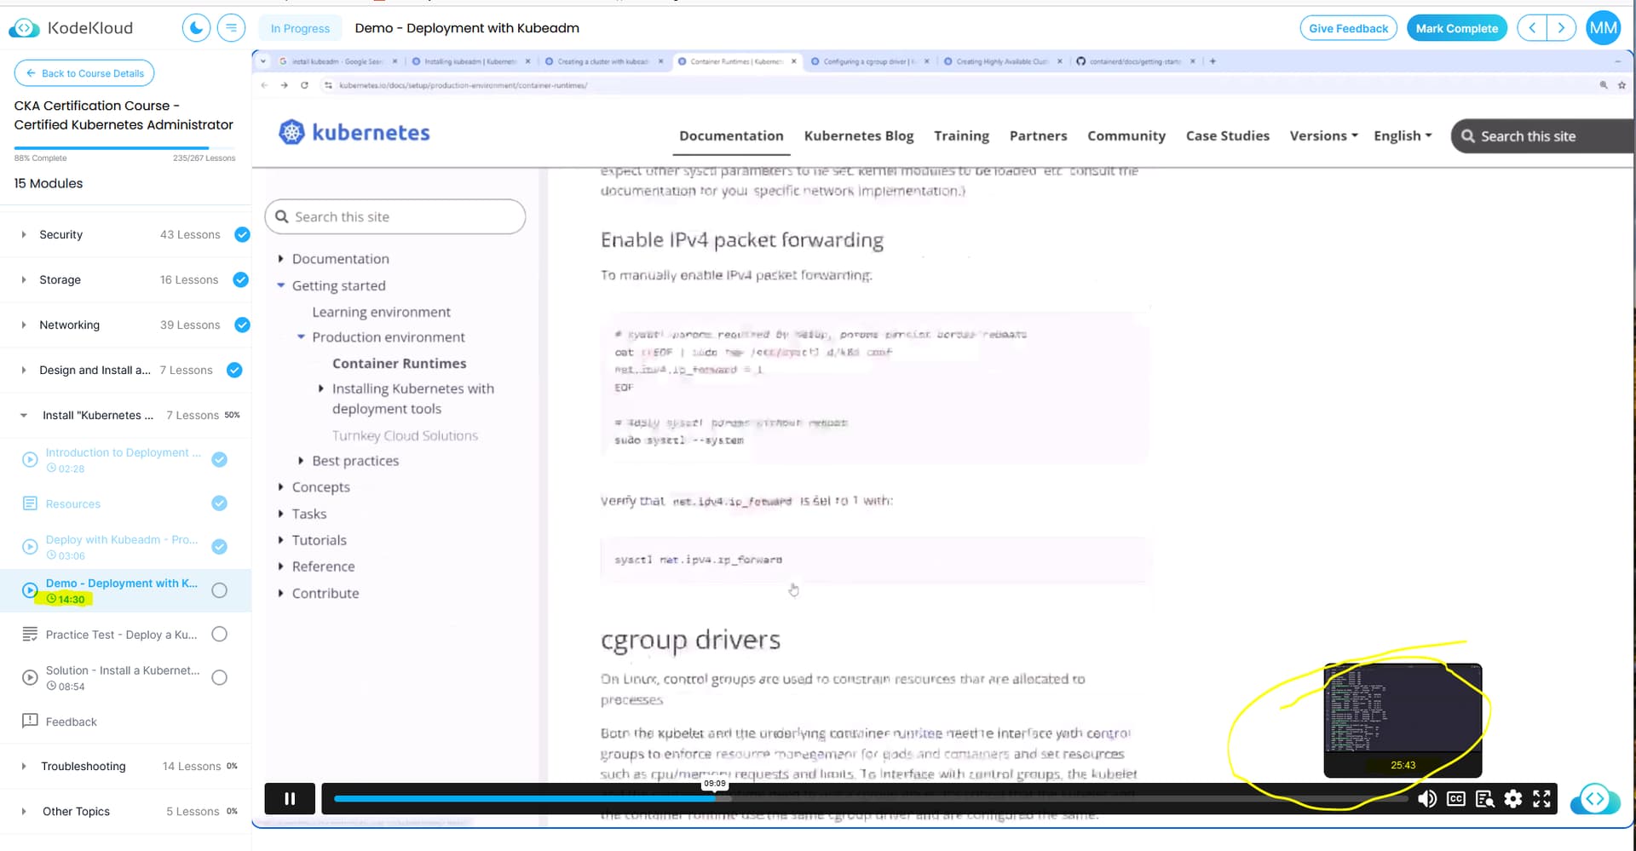Go to the previous lesson arrow

coord(1532,28)
